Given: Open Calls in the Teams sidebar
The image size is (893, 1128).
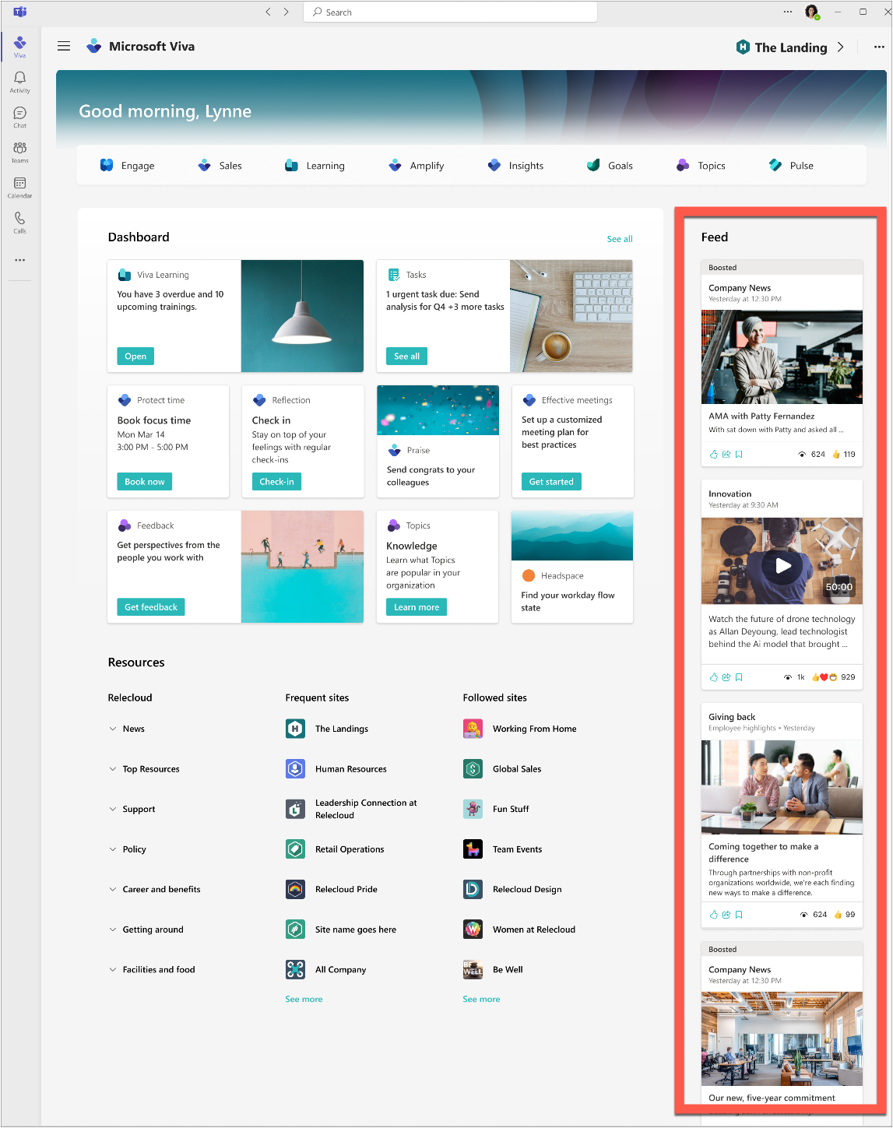Looking at the screenshot, I should point(19,223).
